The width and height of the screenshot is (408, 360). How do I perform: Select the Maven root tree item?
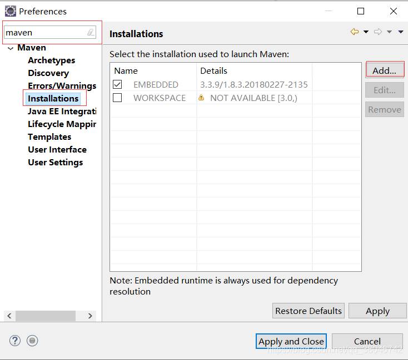pos(32,48)
